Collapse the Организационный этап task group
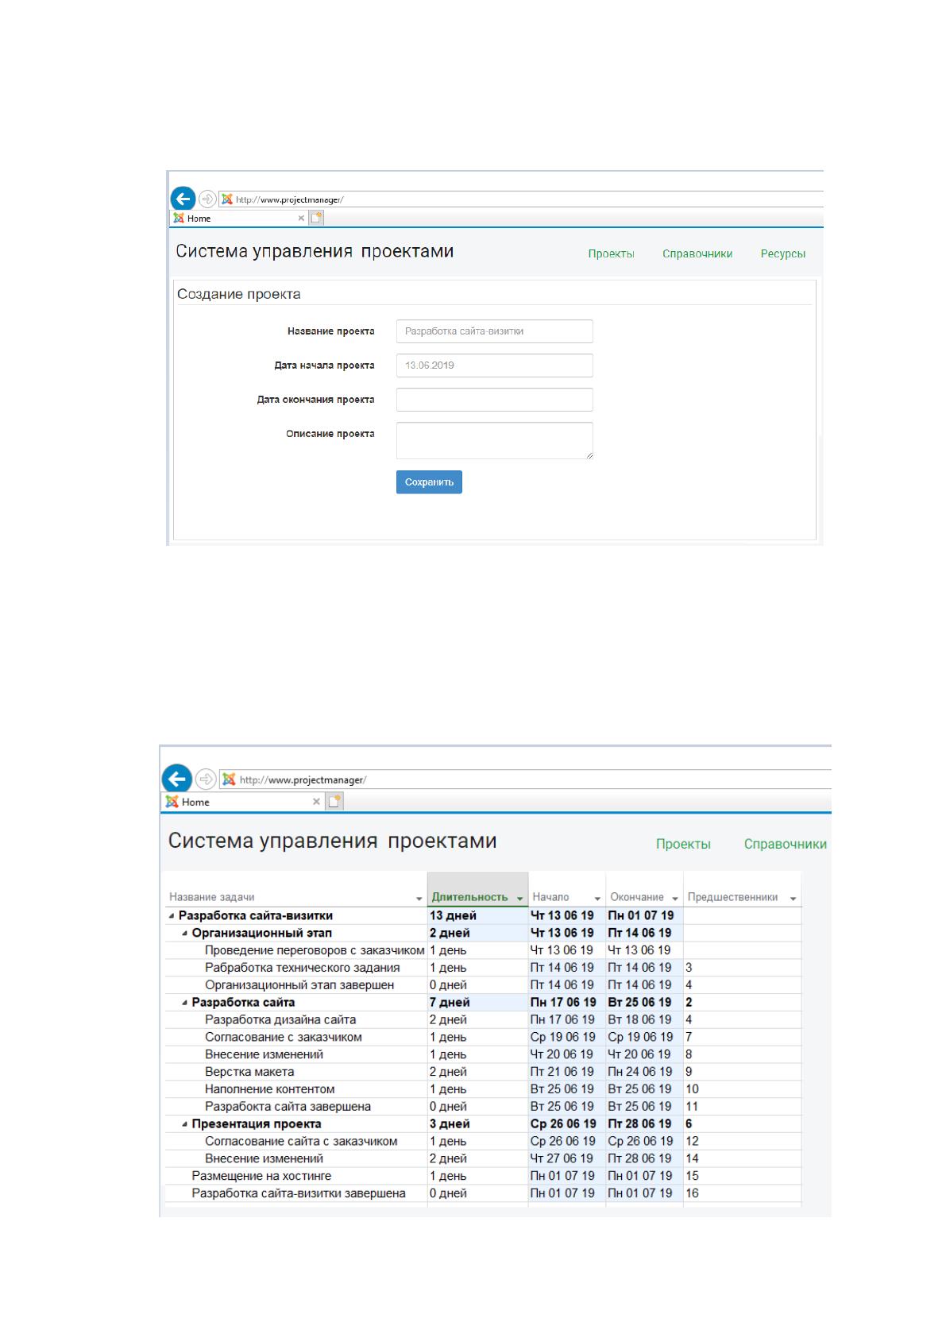Viewport: 946px width, 1338px height. 185,934
